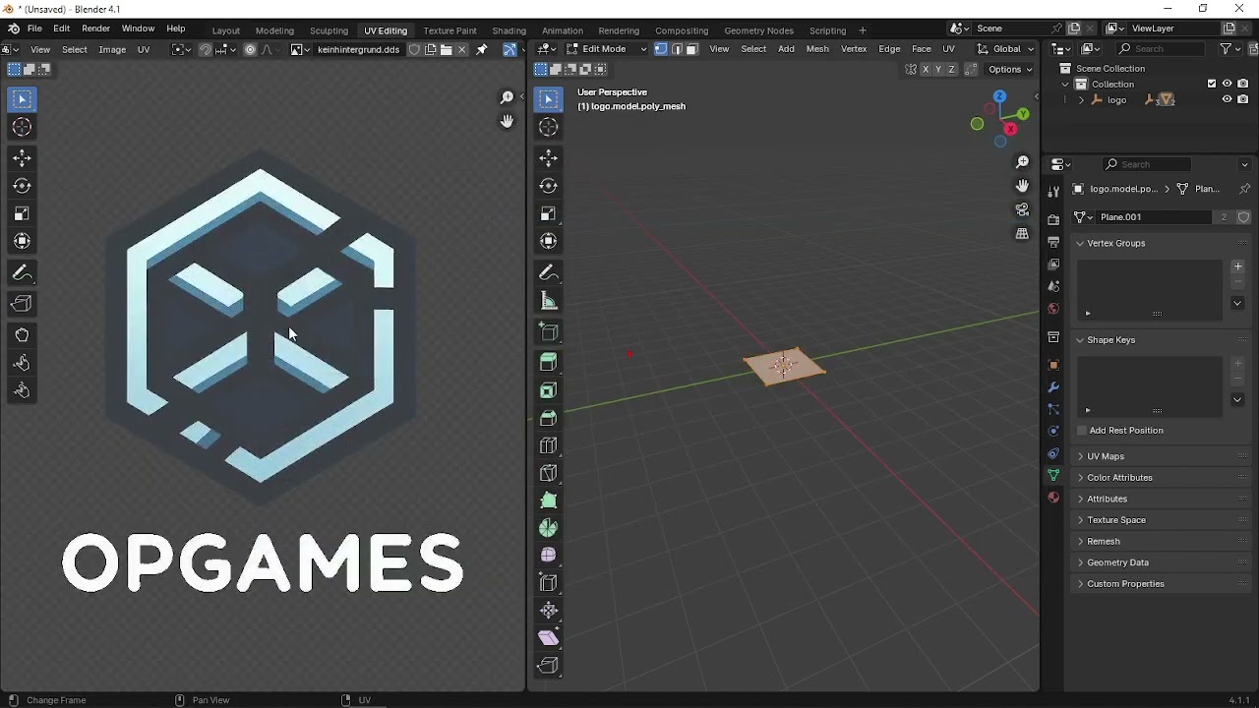1259x708 pixels.
Task: Select the Inset Faces tool
Action: [x=549, y=390]
